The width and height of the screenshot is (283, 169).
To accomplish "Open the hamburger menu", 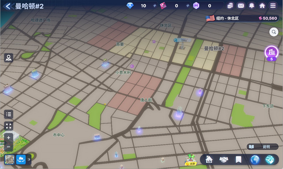I will click(x=273, y=6).
